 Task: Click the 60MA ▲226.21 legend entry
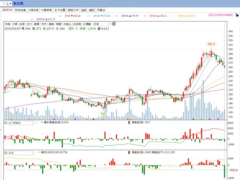[x=158, y=16]
